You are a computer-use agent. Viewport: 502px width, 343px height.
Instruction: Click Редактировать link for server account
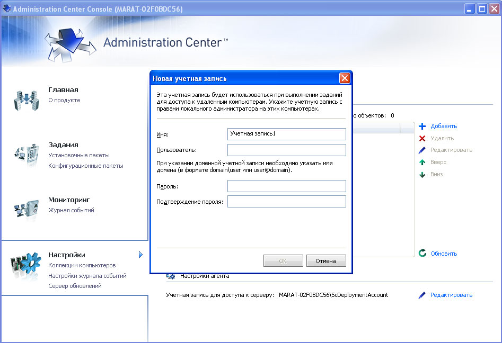(452, 295)
